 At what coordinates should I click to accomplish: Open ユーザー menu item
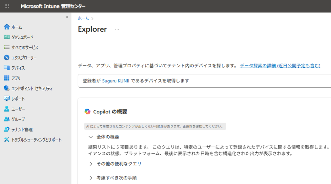[x=18, y=109]
